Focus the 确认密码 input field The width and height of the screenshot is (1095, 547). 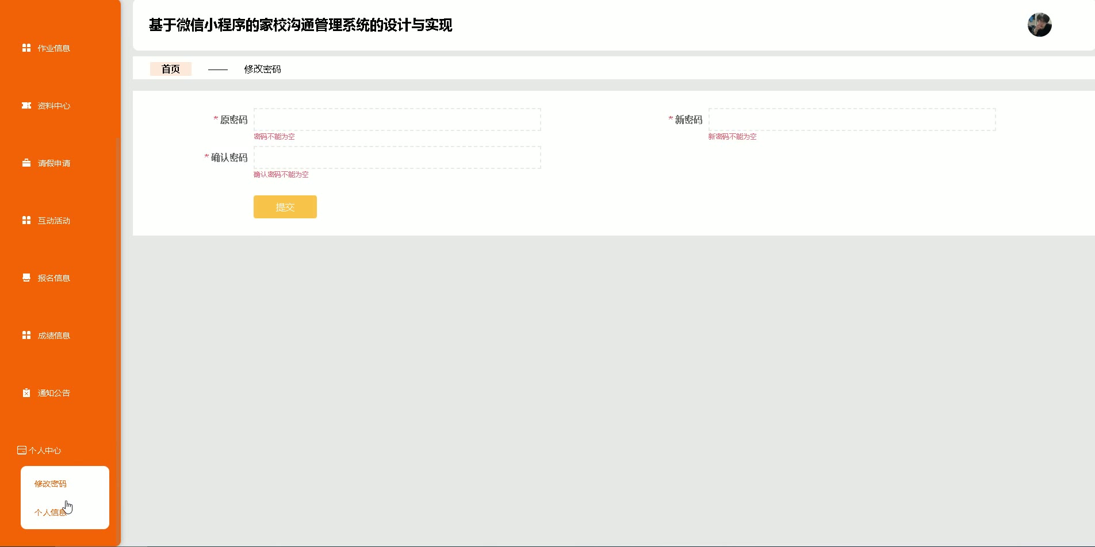point(397,157)
